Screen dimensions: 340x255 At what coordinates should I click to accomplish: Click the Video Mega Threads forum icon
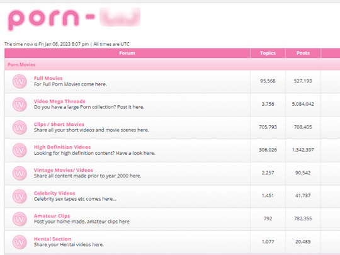tap(20, 105)
